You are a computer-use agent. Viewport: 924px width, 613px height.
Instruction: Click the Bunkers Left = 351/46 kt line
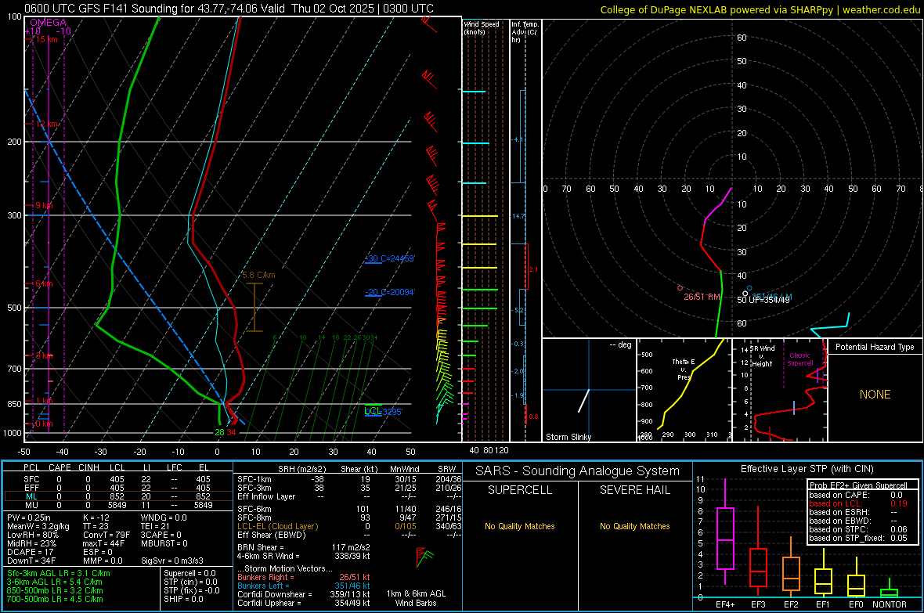click(x=304, y=586)
